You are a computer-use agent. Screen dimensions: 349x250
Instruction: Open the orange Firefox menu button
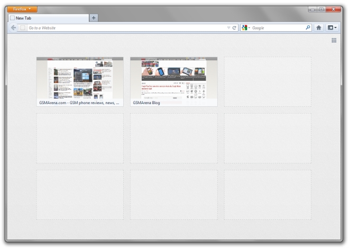point(22,9)
